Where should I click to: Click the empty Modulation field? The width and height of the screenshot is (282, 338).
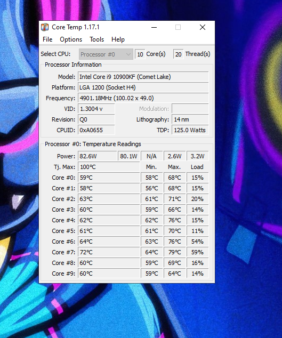[x=190, y=109]
